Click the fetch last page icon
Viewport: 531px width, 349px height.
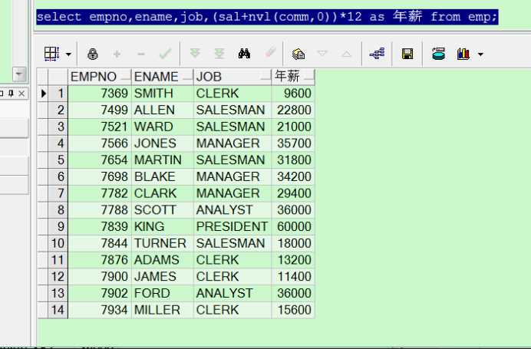tap(219, 54)
